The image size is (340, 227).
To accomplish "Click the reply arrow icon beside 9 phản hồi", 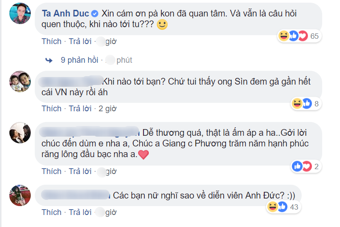I will tap(49, 60).
